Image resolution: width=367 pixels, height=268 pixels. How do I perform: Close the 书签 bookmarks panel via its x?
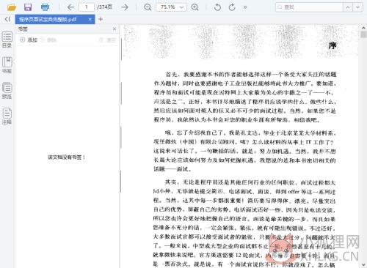pos(115,29)
